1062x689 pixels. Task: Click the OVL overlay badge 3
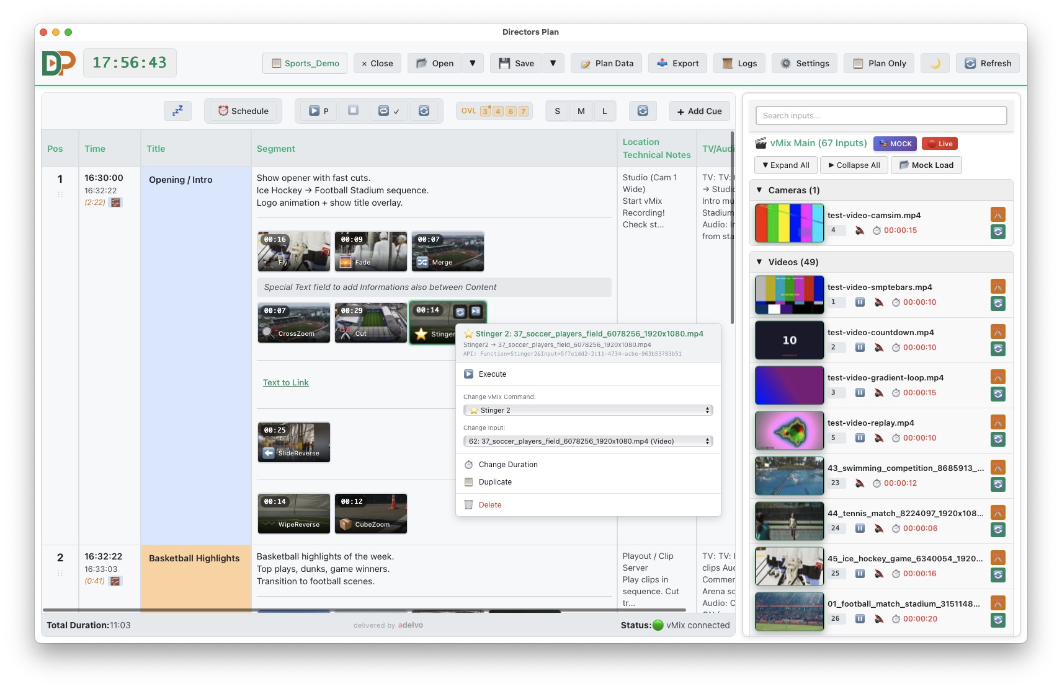484,111
